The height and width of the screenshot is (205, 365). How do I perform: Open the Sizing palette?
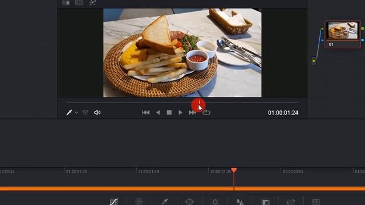click(x=290, y=202)
